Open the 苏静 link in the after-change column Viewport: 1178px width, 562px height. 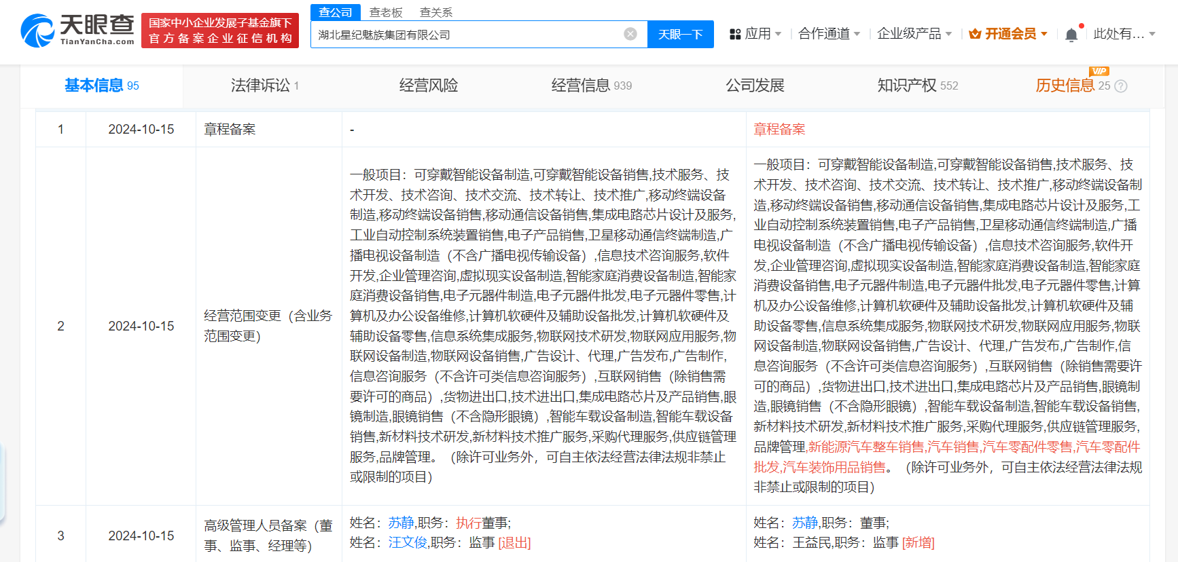(x=805, y=523)
